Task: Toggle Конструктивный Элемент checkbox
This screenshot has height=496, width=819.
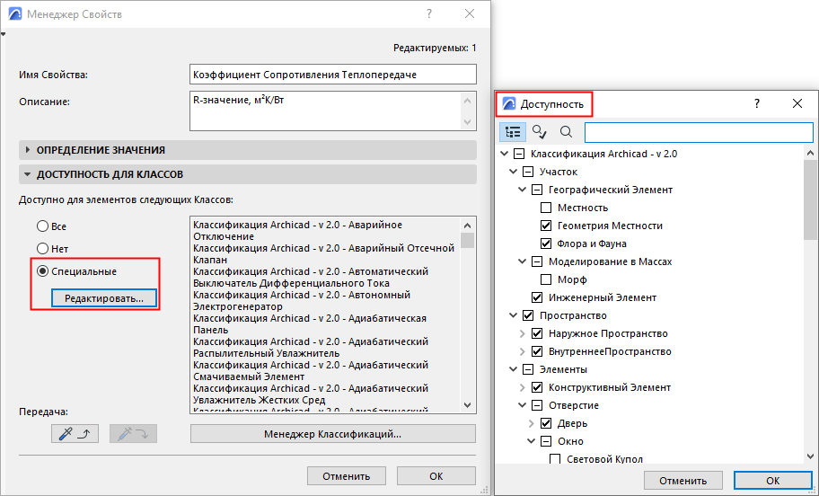Action: coord(537,387)
